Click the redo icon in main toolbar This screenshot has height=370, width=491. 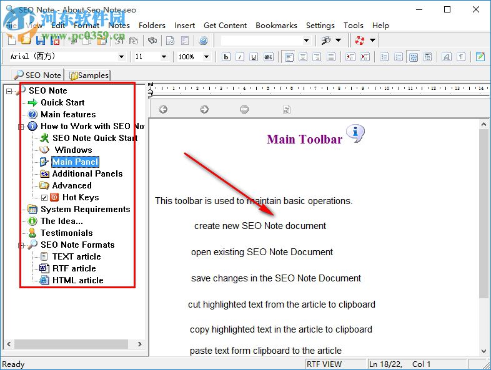(x=134, y=41)
